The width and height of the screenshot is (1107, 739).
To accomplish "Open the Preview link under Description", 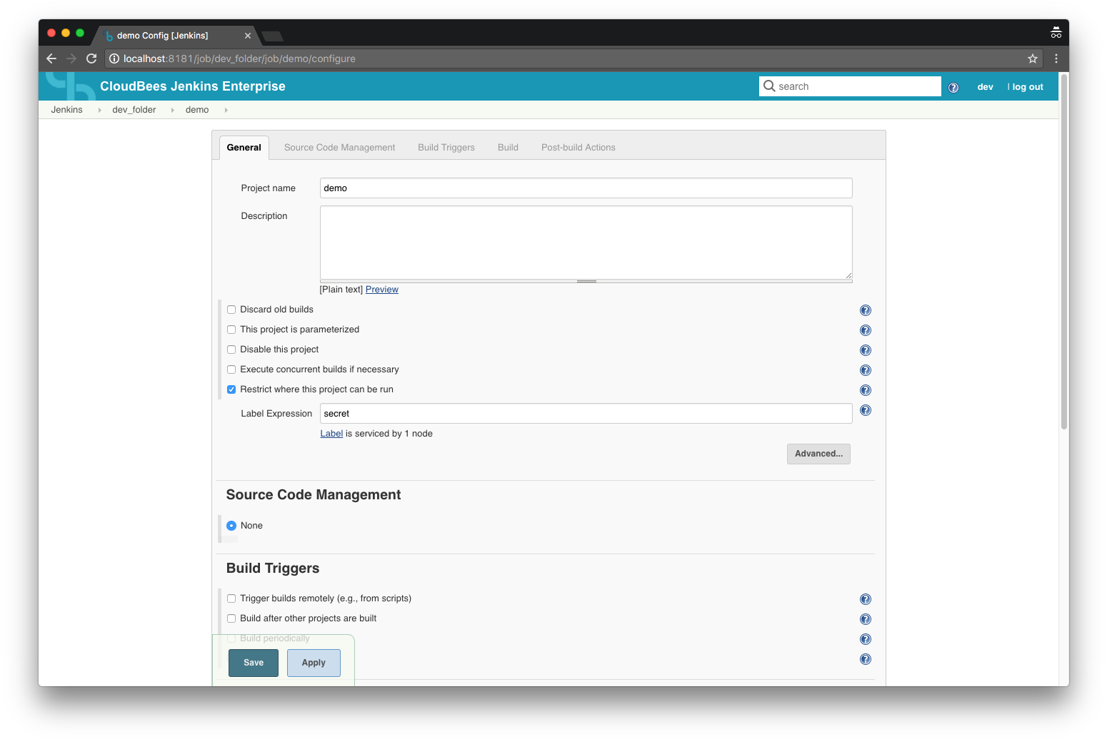I will coord(381,290).
